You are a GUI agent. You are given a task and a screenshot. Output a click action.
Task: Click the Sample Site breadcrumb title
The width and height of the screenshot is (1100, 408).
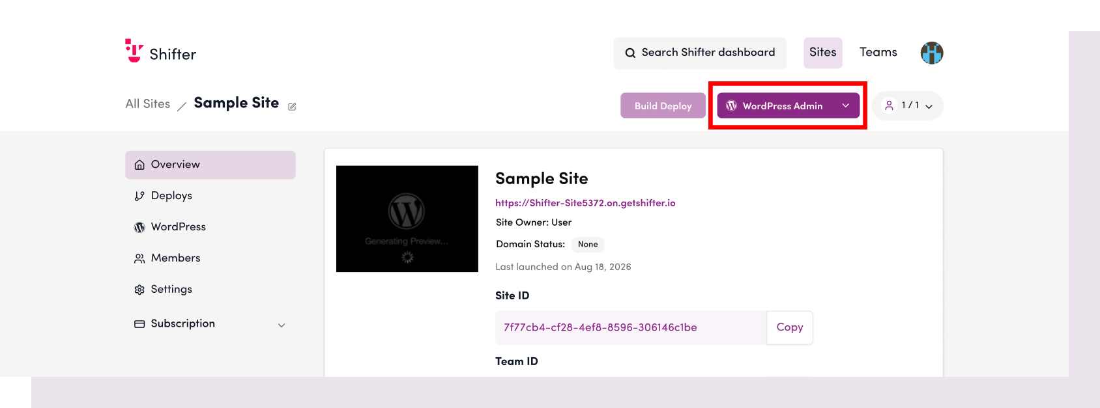[237, 103]
